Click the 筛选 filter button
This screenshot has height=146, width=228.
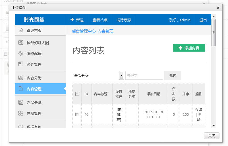point(173,76)
